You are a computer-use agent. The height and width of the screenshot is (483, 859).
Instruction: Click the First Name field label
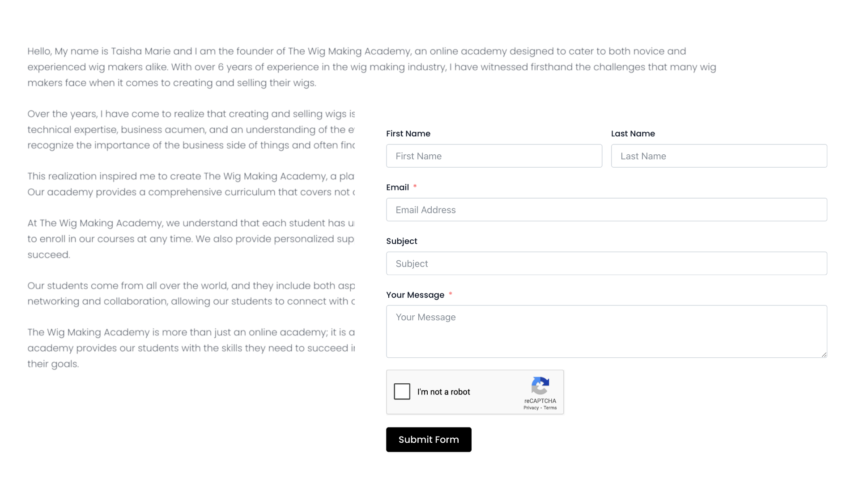pos(408,134)
